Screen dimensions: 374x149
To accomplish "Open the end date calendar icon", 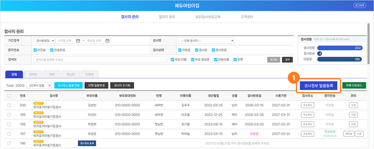I will (x=107, y=40).
